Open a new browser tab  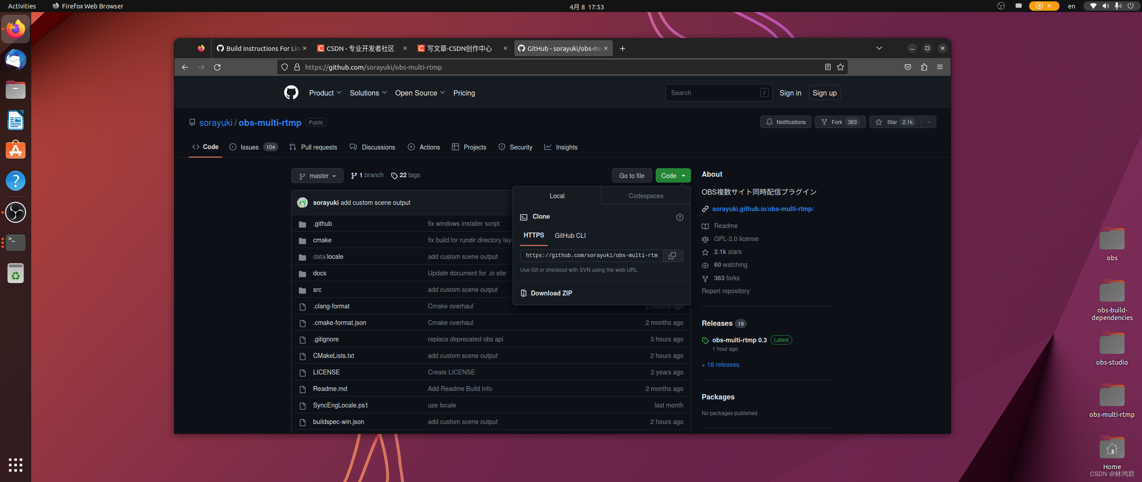[x=623, y=48]
